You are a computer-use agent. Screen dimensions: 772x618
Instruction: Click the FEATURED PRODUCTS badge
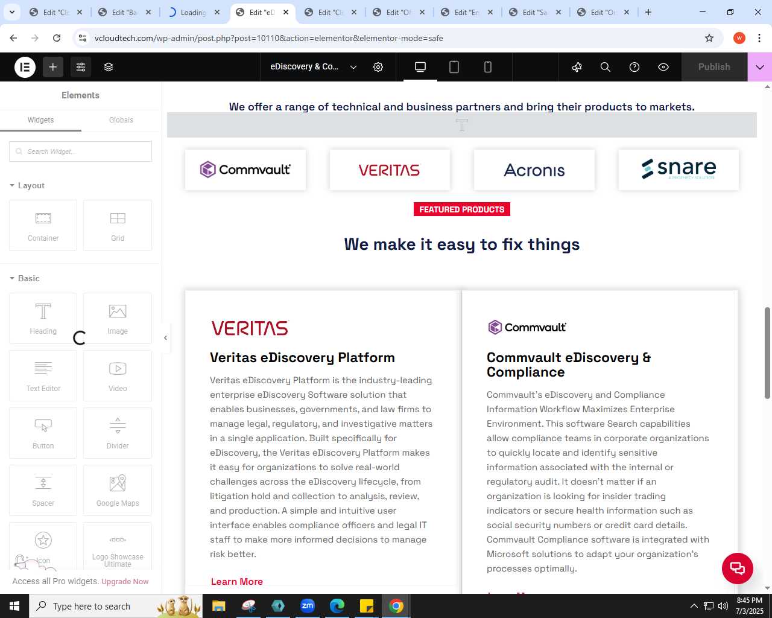[x=462, y=209]
